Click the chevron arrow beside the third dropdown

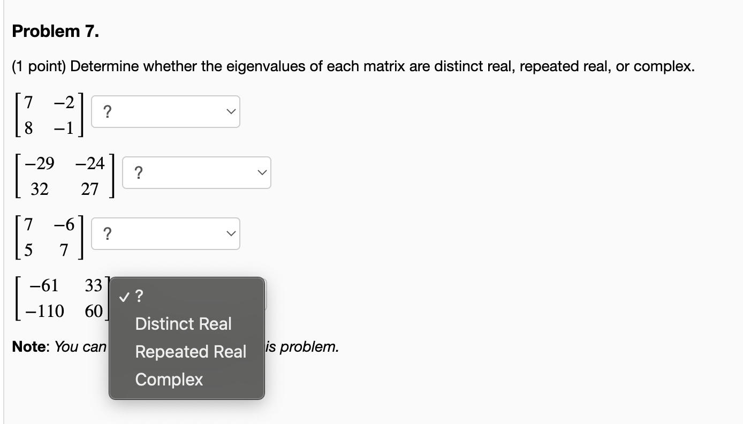[x=231, y=233]
